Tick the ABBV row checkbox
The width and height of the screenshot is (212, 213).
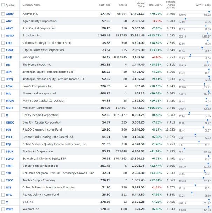coord(3,14)
